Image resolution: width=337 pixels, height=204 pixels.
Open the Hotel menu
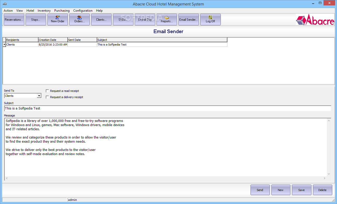30,11
